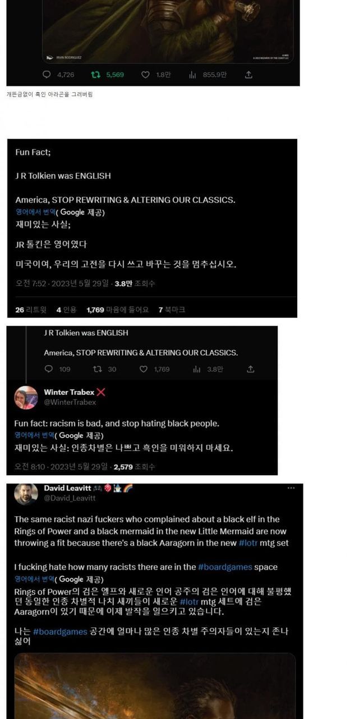Viewport: 359px width, 719px height.
Task: Click the reply icon showing 4,726
Action: pyautogui.click(x=48, y=75)
